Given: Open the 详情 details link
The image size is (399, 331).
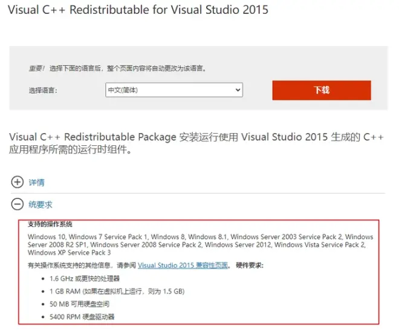Looking at the screenshot, I should (x=36, y=182).
